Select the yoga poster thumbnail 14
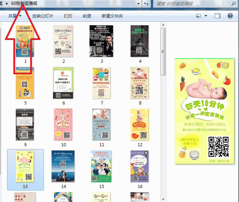Image resolution: width=239 pixels, height=202 pixels. 64,166
